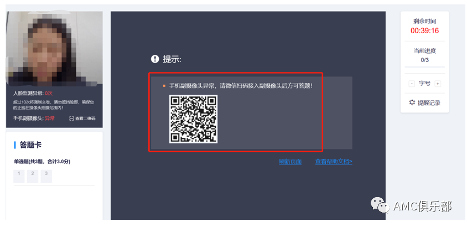Screen dimensions: 467x227
Task: Click the remaining time 00:39:16
Action: 425,30
